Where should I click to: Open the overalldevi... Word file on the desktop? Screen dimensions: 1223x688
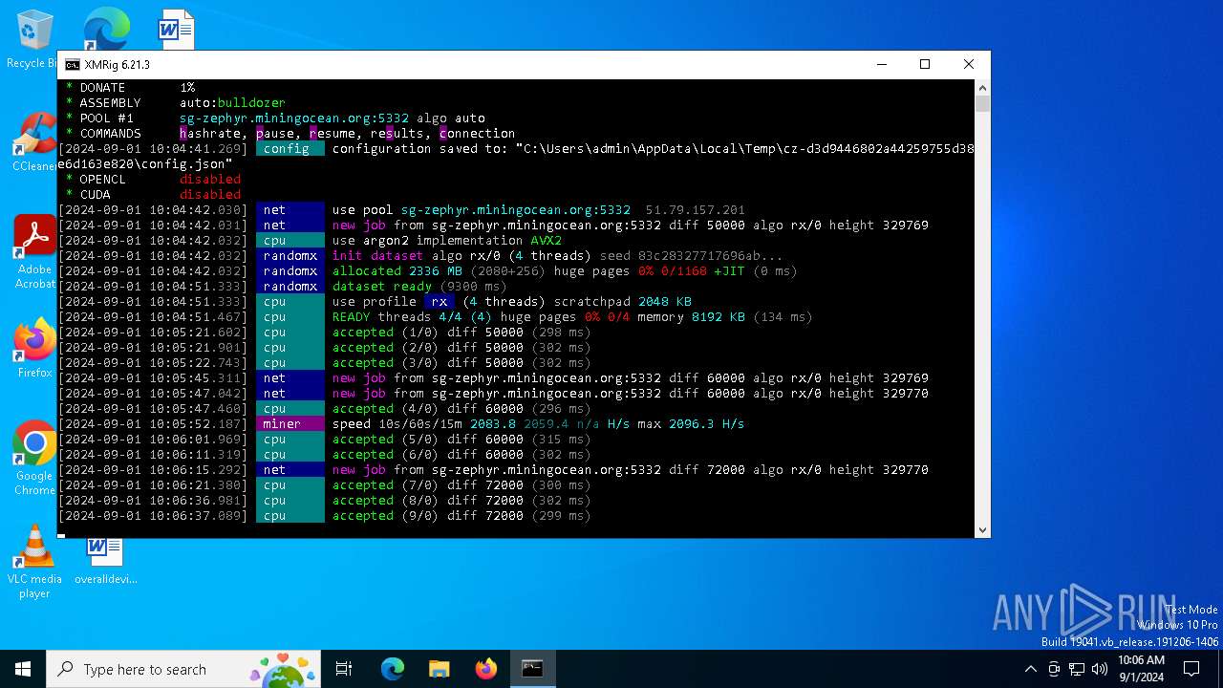pos(105,560)
